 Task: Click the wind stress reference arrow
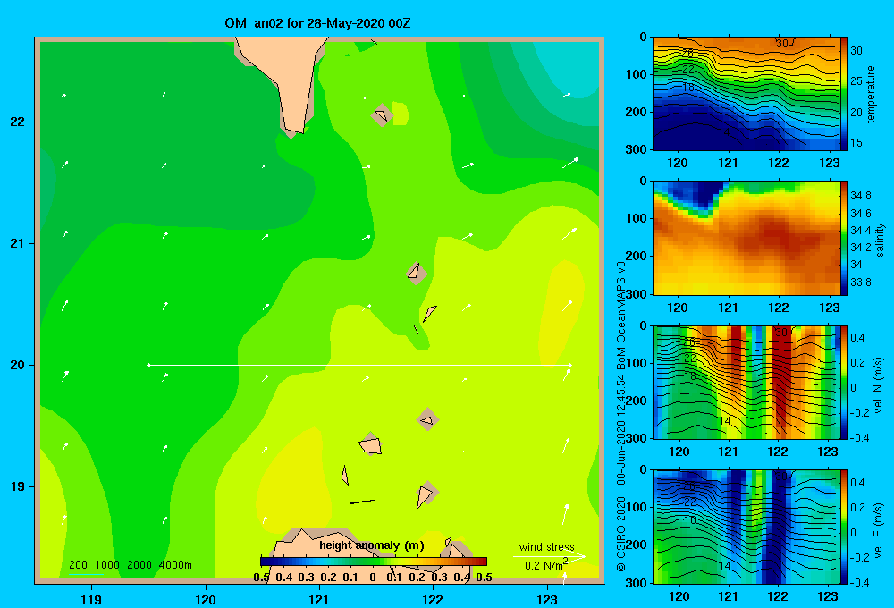click(x=550, y=556)
